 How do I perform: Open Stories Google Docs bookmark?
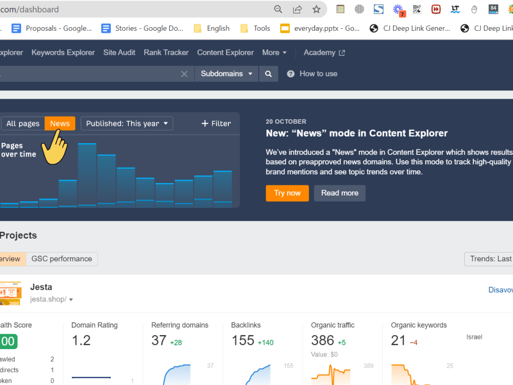(142, 28)
